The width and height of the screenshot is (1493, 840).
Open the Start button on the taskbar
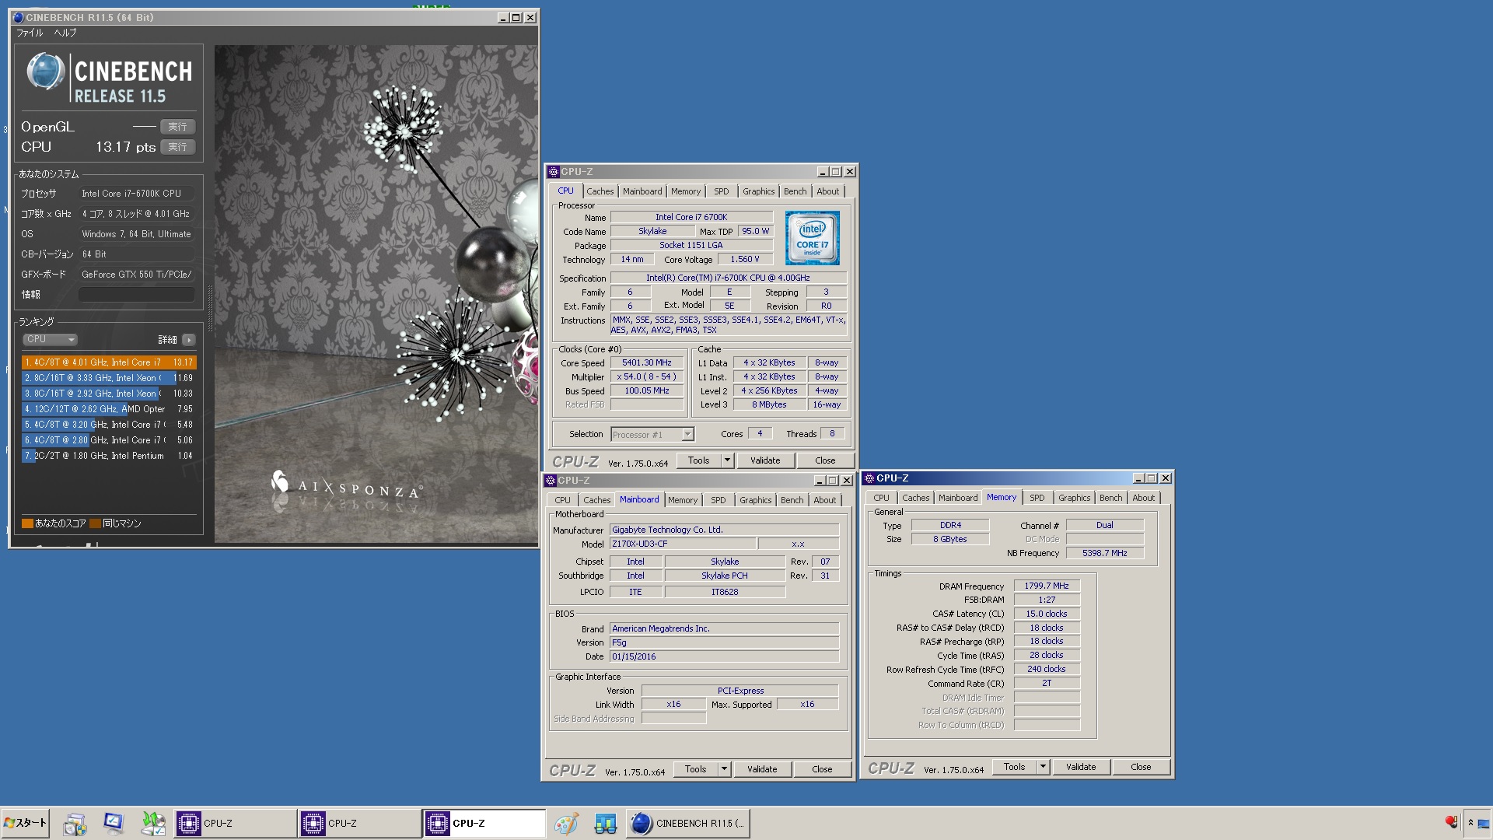point(26,823)
